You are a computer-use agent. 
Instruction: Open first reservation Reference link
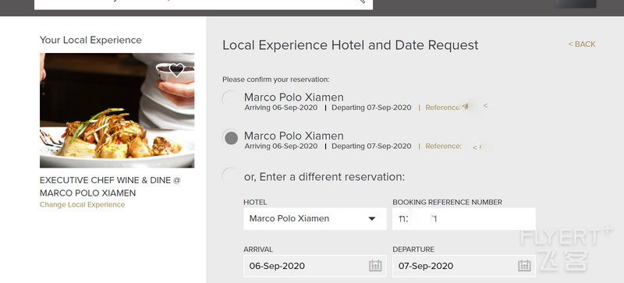(x=442, y=108)
